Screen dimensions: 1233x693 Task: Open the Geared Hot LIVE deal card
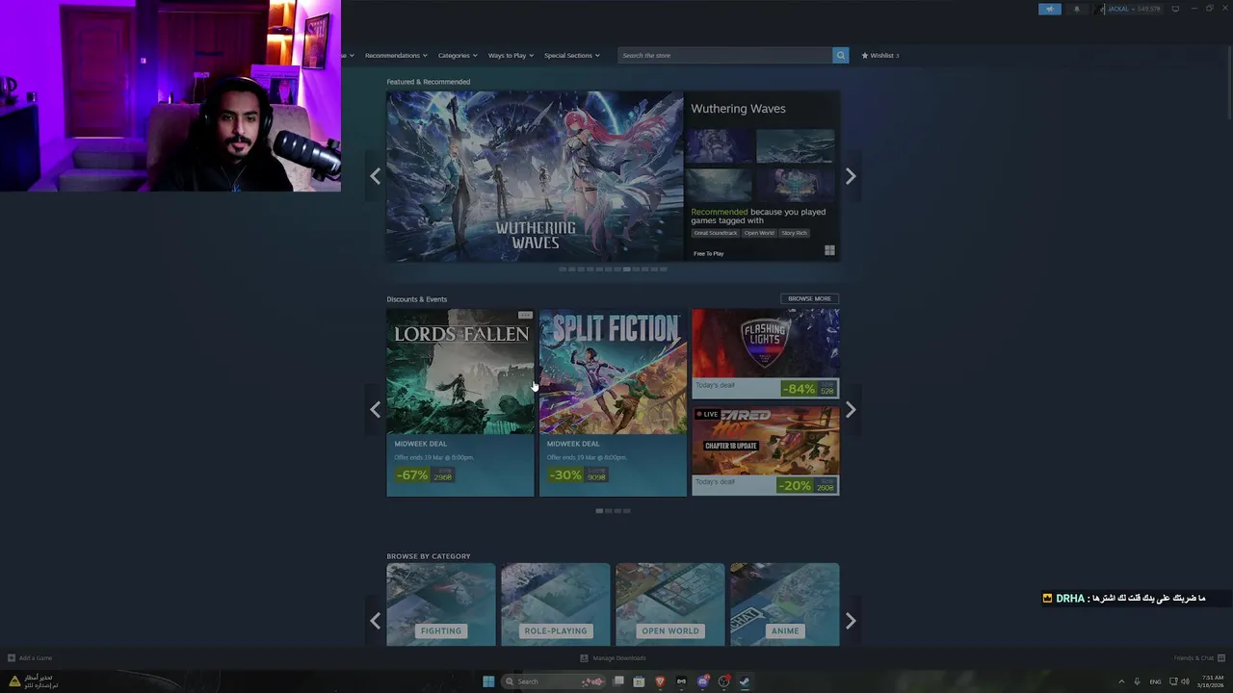pos(766,450)
